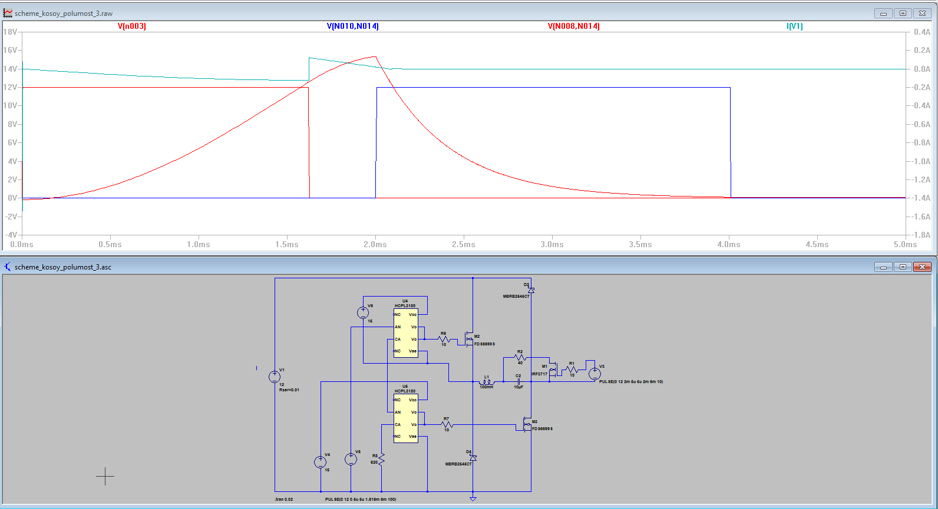Select the M2 MOSFET transistor symbol
Viewport: 938px width, 509px height.
(x=469, y=339)
